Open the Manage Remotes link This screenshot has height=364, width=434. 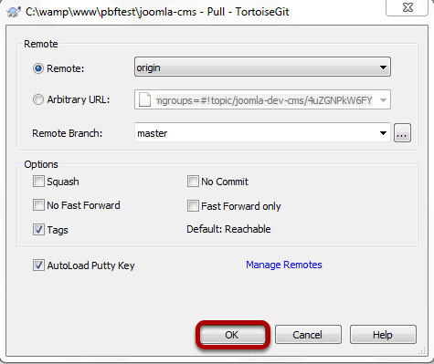[284, 265]
